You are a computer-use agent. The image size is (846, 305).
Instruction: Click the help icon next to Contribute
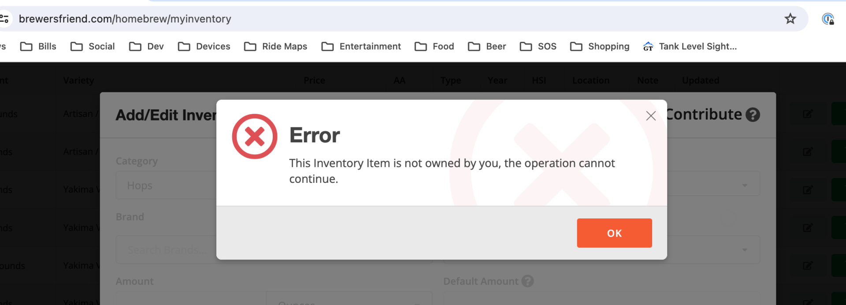click(753, 115)
